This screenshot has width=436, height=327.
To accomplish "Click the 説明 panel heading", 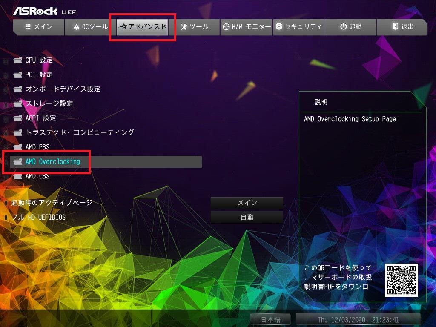I will coord(321,102).
